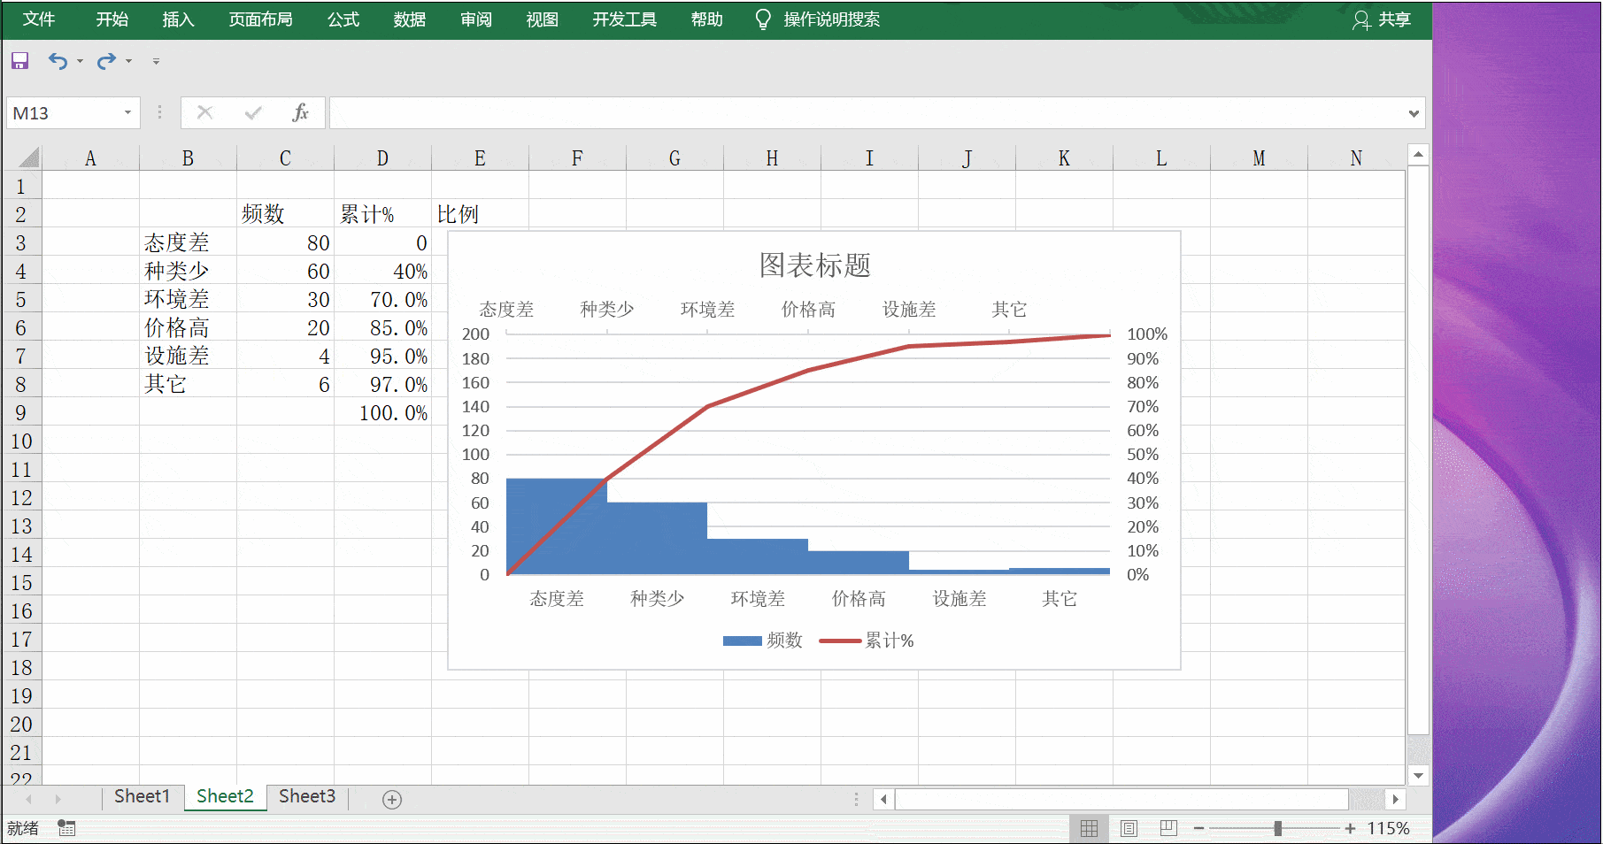Switch to the Sheet3 tab
Viewport: 1603px width, 844px height.
click(307, 796)
